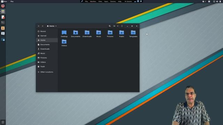
Task: Open the VirtualBox File menu
Action: coord(86,1)
